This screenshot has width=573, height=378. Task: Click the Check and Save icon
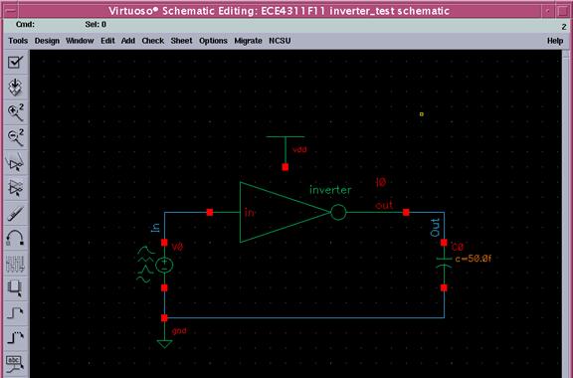pos(15,62)
